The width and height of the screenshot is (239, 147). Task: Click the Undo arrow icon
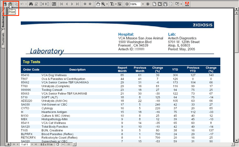tap(22, 4)
